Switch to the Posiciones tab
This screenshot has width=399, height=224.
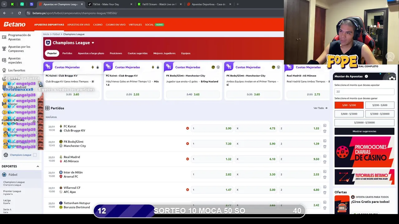pyautogui.click(x=116, y=53)
